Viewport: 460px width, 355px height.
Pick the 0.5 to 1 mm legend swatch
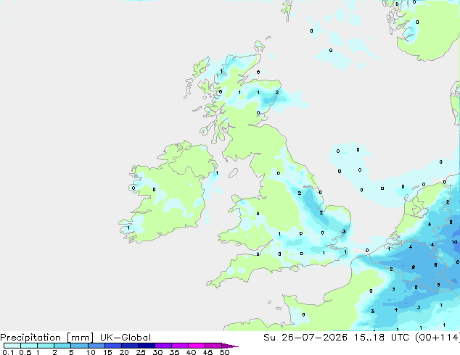point(29,346)
